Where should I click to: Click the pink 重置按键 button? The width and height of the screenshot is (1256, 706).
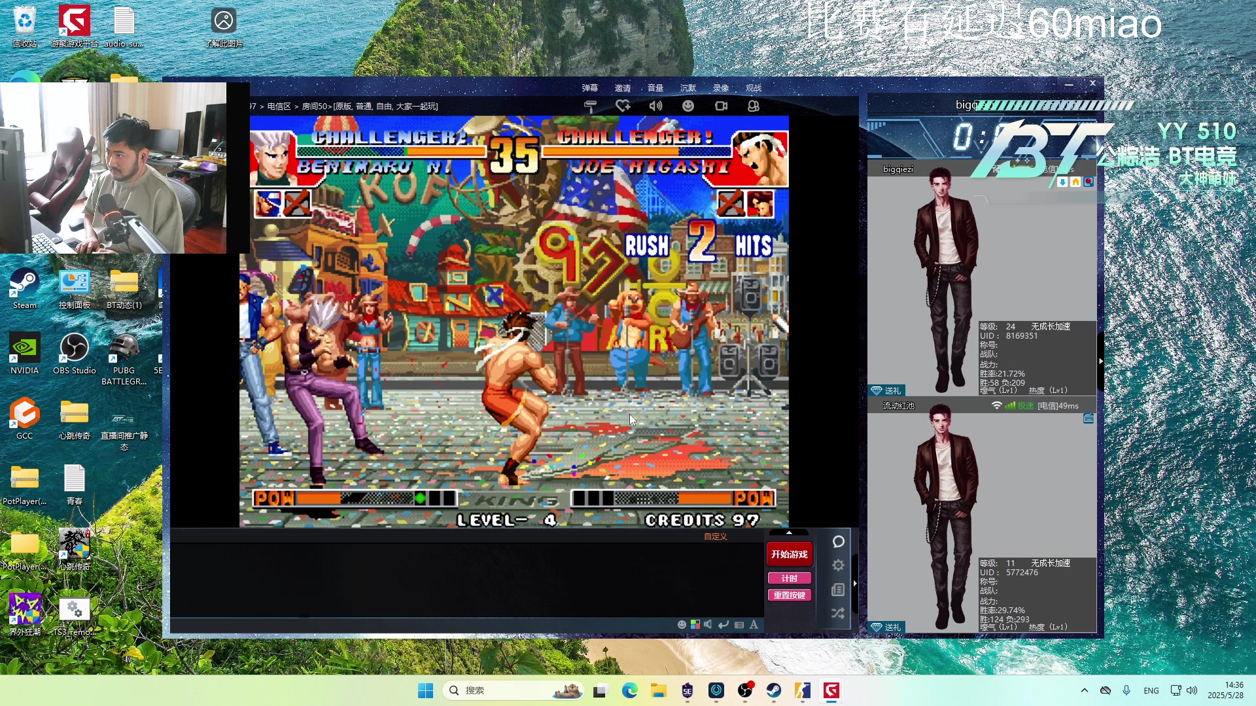coord(790,596)
